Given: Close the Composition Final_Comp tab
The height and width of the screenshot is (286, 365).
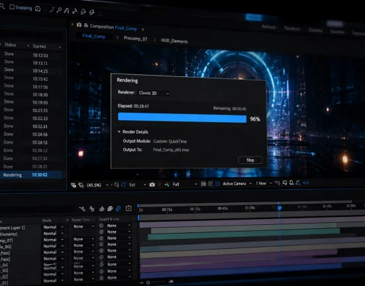Looking at the screenshot, I should pyautogui.click(x=142, y=29).
